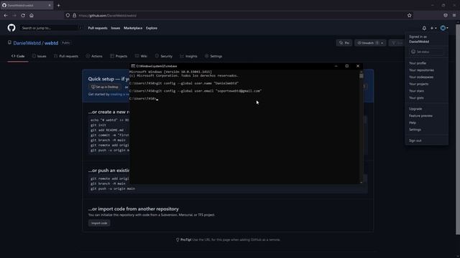The height and width of the screenshot is (258, 460).
Task: Click the git config user.email command line
Action: (195, 91)
